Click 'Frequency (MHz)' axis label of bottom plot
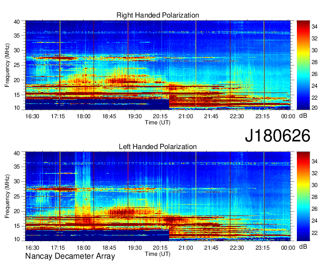The height and width of the screenshot is (262, 323). pos(7,196)
